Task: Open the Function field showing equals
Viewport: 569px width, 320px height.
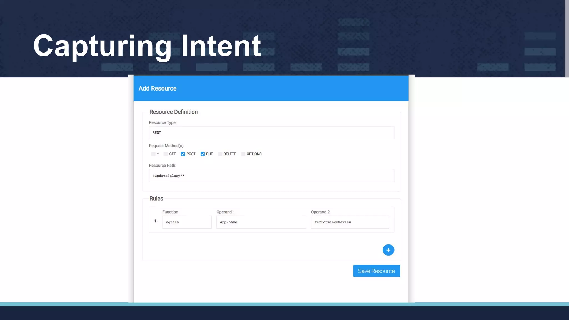Action: [187, 222]
